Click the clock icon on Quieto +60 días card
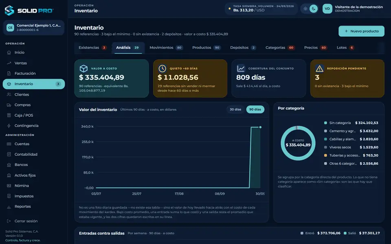 pyautogui.click(x=162, y=68)
